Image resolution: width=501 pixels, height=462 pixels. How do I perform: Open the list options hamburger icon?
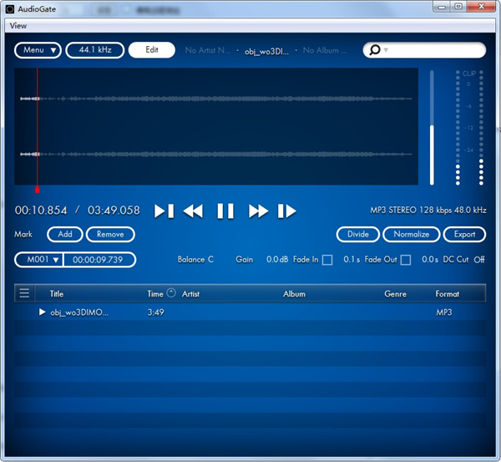[24, 293]
